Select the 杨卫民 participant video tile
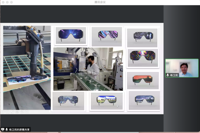200x133 pixels. click(182, 68)
